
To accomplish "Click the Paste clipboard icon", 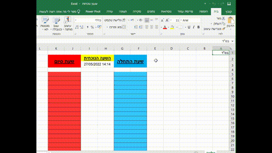I will [x=231, y=20].
